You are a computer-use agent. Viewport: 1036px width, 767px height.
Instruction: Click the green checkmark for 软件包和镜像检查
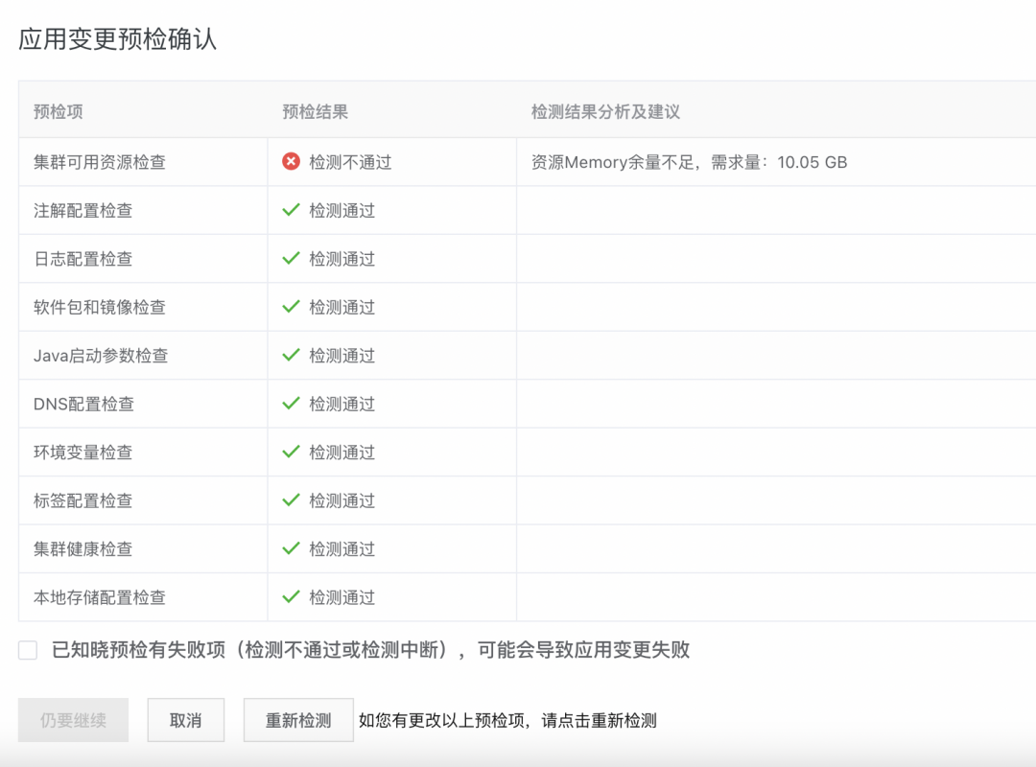(x=291, y=307)
